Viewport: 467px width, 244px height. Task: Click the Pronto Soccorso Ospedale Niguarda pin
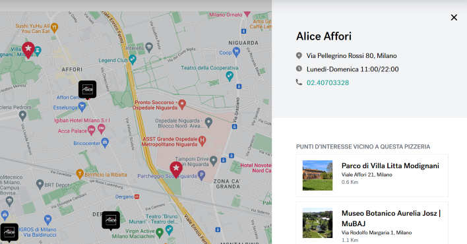tap(182, 104)
